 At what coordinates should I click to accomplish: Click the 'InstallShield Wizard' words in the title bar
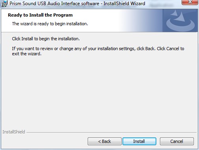pyautogui.click(x=124, y=4)
